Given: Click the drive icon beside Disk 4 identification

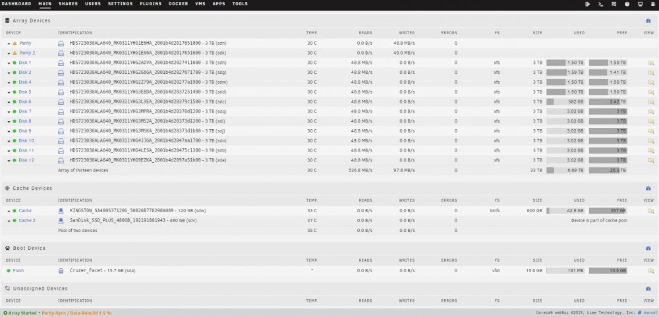Looking at the screenshot, I should tap(61, 82).
